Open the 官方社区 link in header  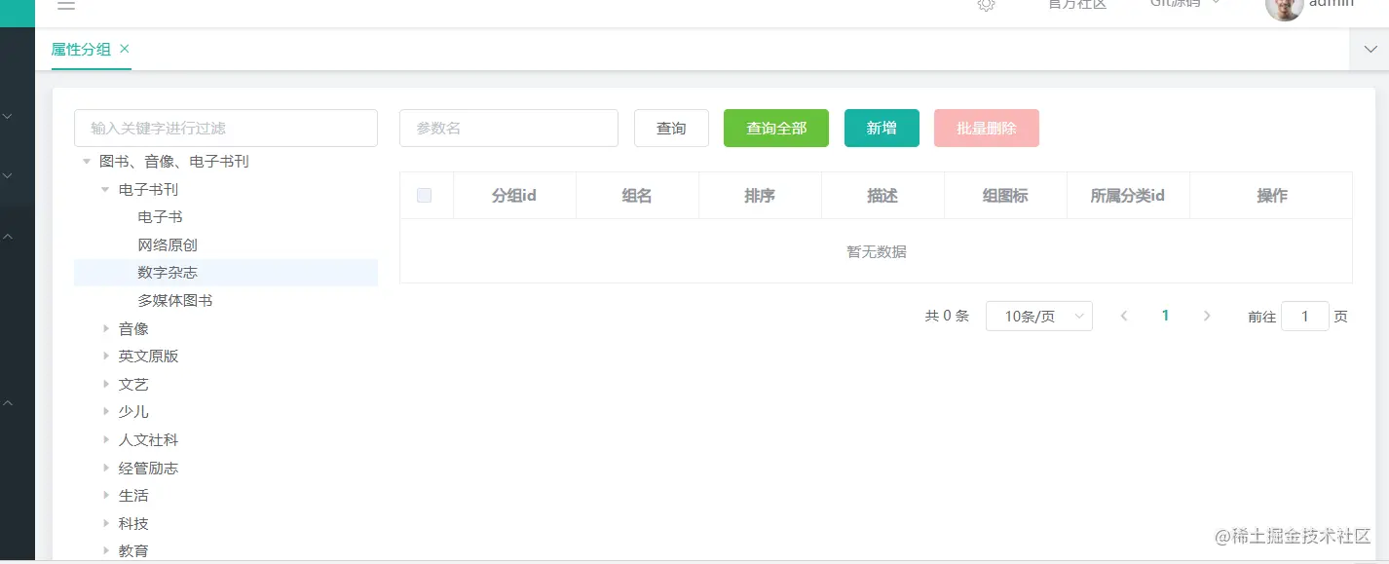point(1077,4)
